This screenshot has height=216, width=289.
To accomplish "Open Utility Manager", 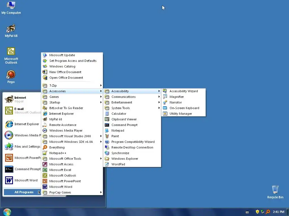I will (x=183, y=114).
